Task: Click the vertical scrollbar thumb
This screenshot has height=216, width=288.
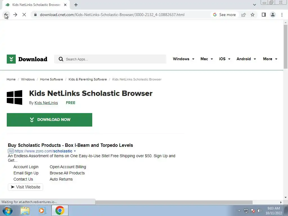Action: pyautogui.click(x=285, y=47)
